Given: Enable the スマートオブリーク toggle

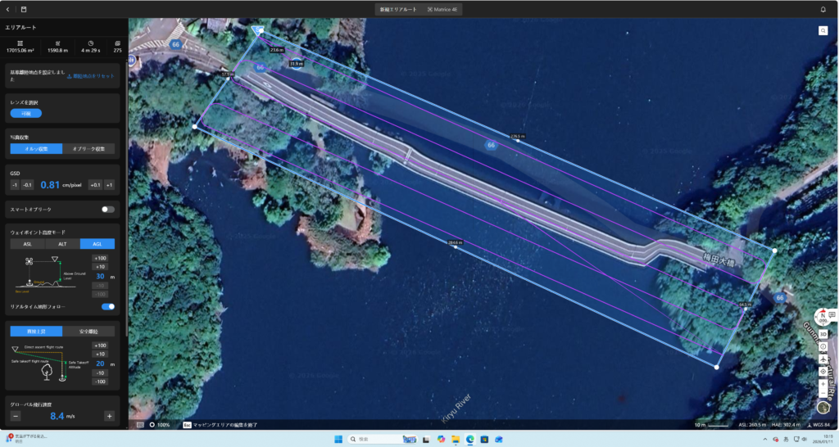Looking at the screenshot, I should point(107,210).
